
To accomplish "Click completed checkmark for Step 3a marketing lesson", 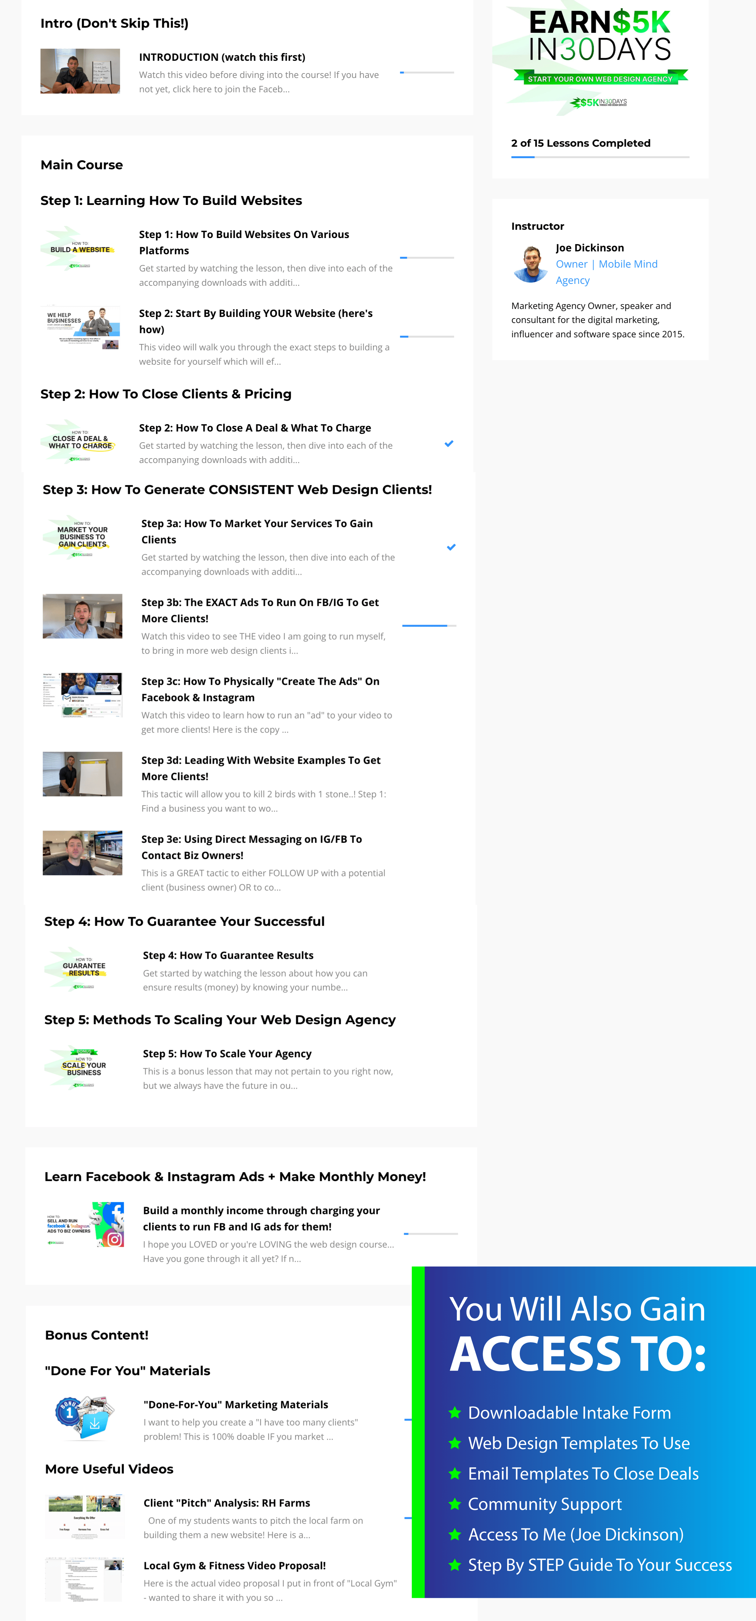I will tap(451, 547).
